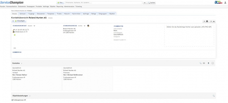
Task: Switch to the Adressen tab
Action: (x=23, y=14)
